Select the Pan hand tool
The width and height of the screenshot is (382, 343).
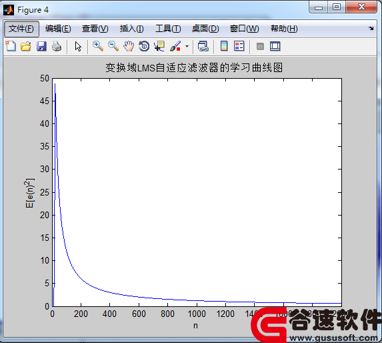129,46
